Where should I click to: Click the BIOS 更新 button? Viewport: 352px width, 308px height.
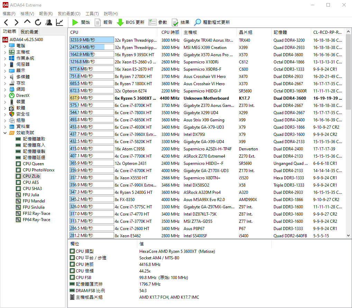coord(131,22)
